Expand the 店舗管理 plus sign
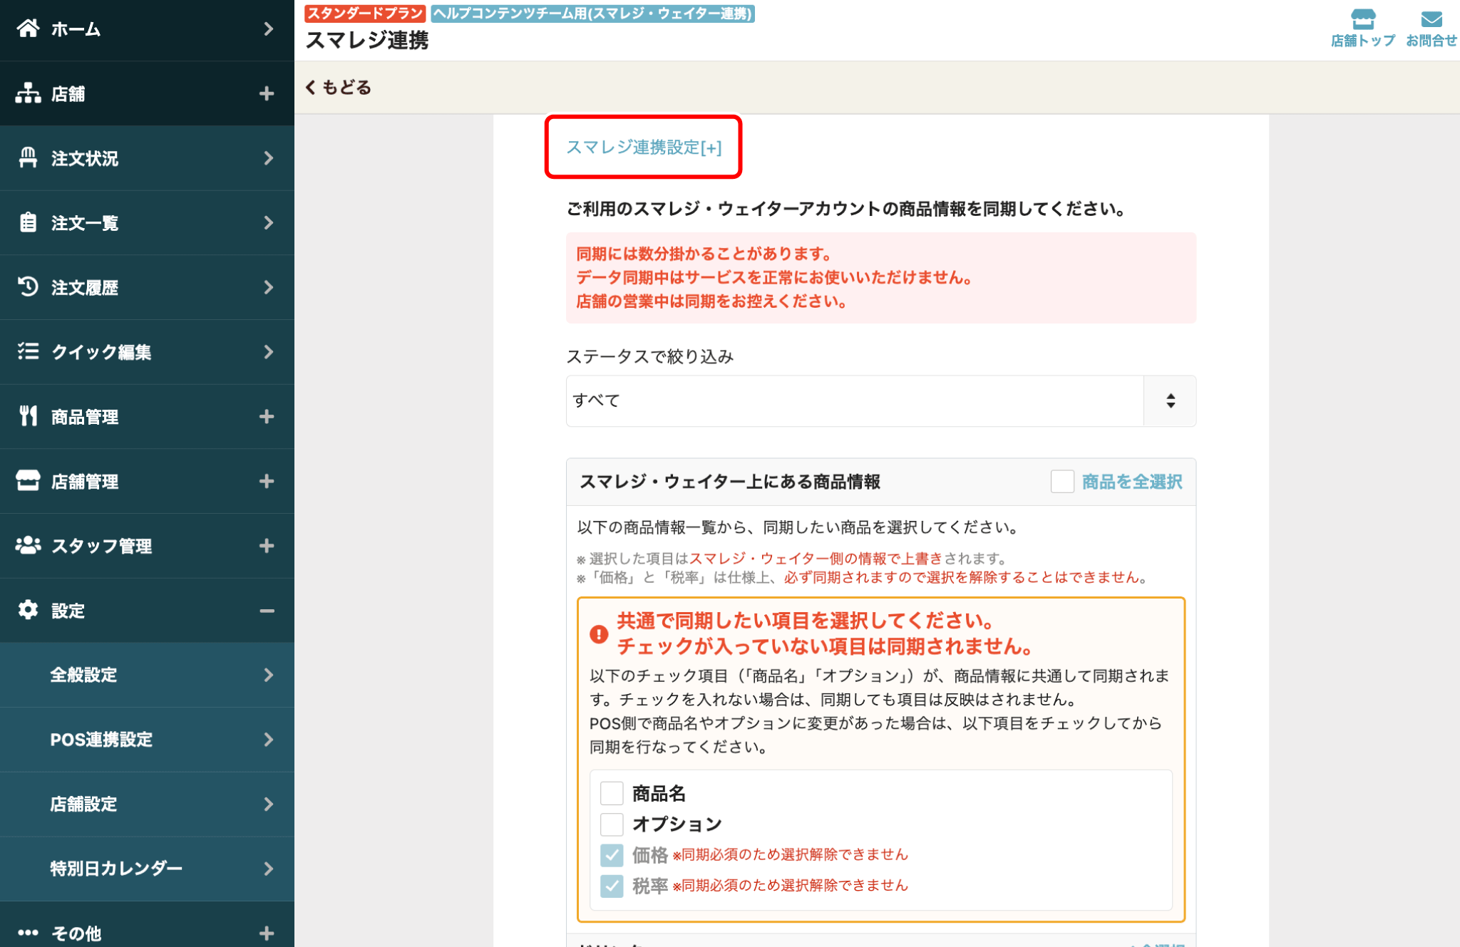 tap(267, 481)
